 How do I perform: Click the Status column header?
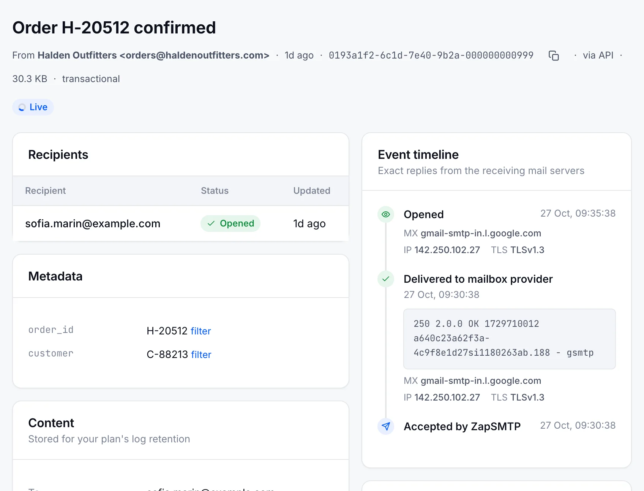pyautogui.click(x=215, y=191)
